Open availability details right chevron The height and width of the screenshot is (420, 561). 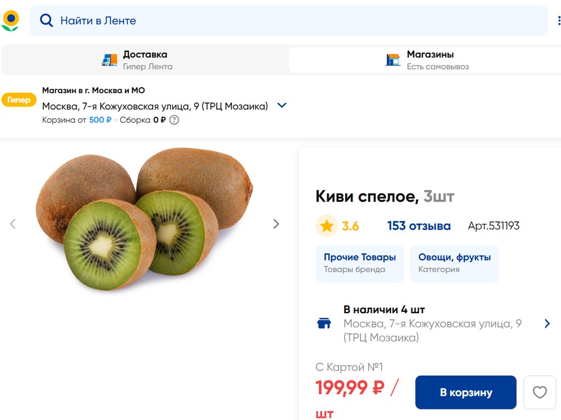click(547, 324)
